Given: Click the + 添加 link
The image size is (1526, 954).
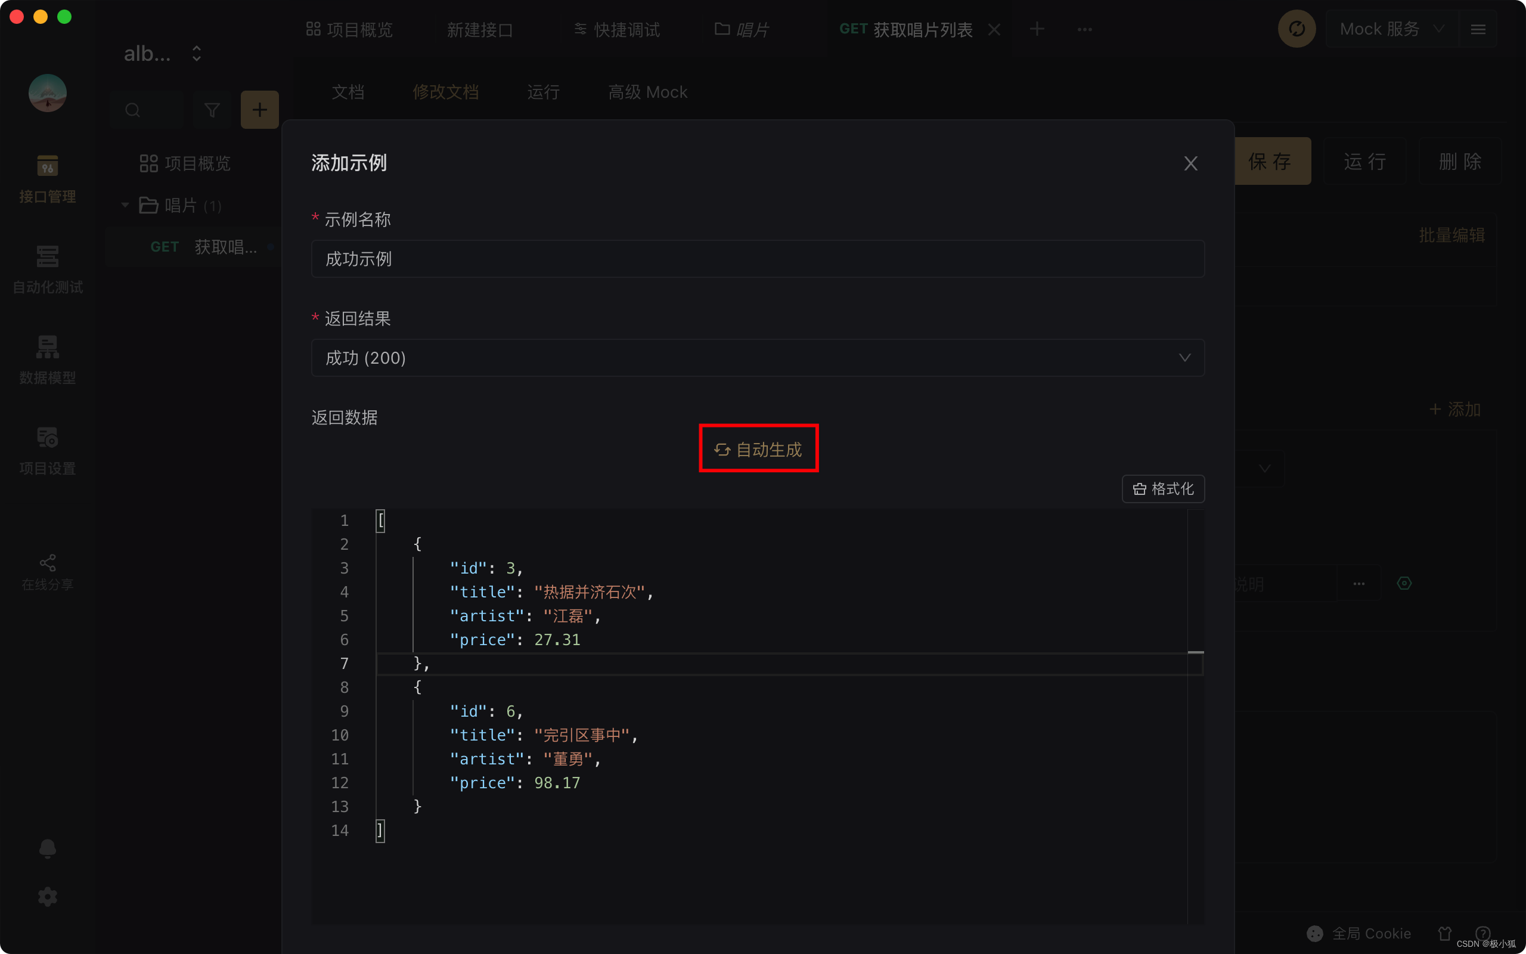Looking at the screenshot, I should click(x=1456, y=410).
